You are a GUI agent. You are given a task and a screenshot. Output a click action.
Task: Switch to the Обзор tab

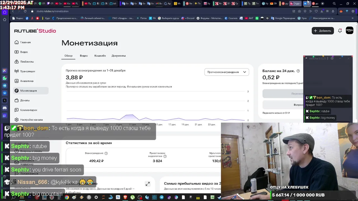pyautogui.click(x=68, y=56)
